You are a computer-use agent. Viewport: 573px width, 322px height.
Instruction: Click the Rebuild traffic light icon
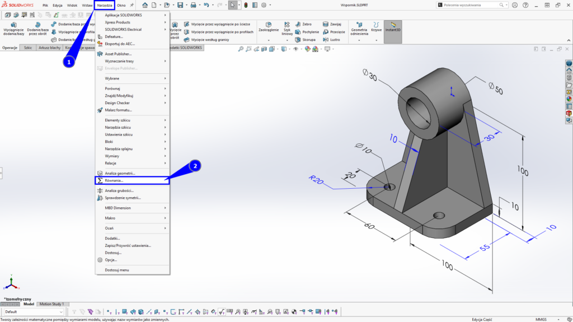pyautogui.click(x=247, y=5)
